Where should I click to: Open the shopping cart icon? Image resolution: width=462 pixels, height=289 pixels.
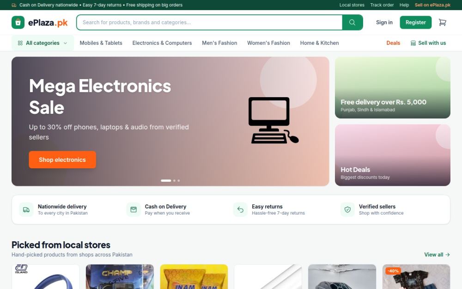click(x=442, y=22)
